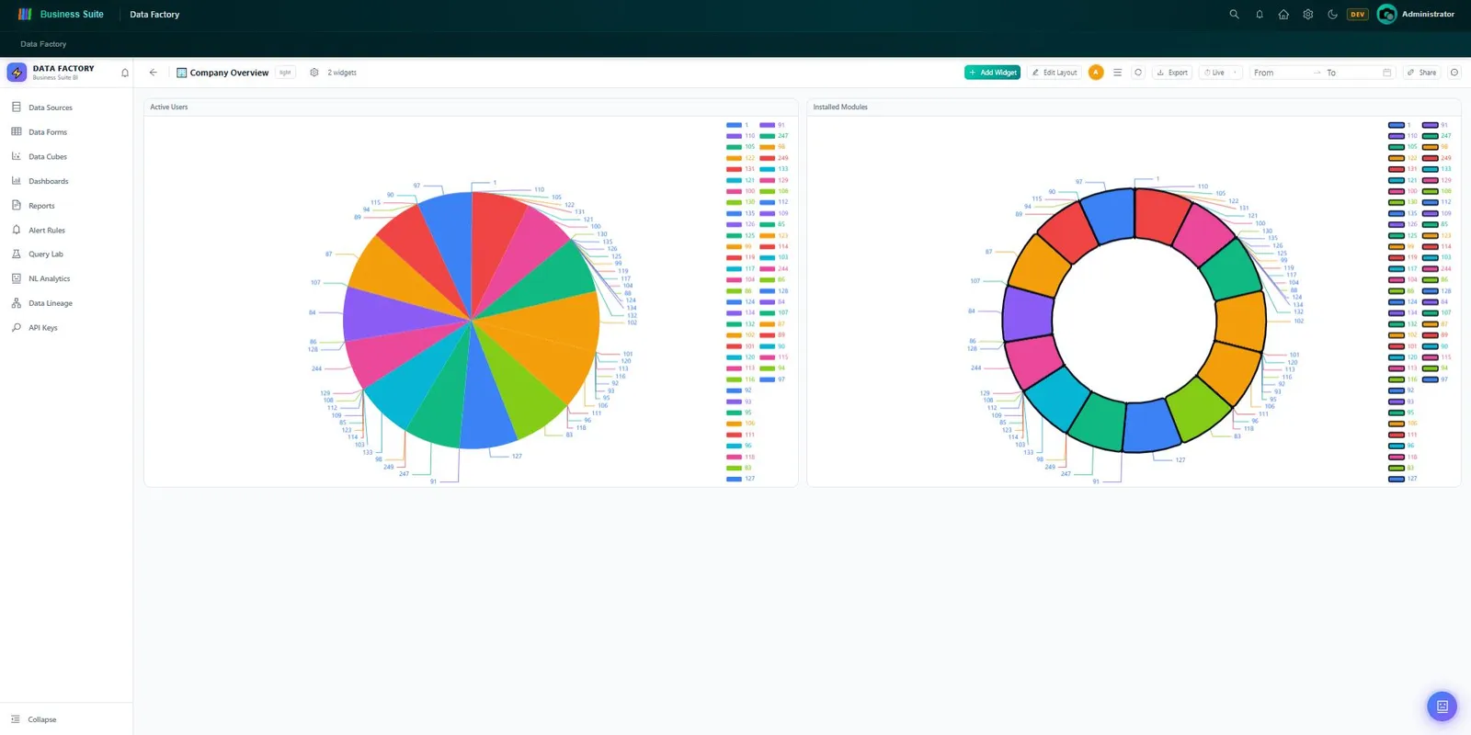Viewport: 1471px width, 735px height.
Task: Open dashboard settings gear near widgets count
Action: [314, 73]
